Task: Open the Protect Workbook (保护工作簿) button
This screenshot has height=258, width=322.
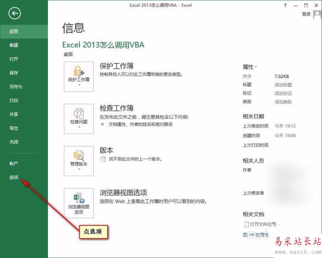Action: [79, 76]
